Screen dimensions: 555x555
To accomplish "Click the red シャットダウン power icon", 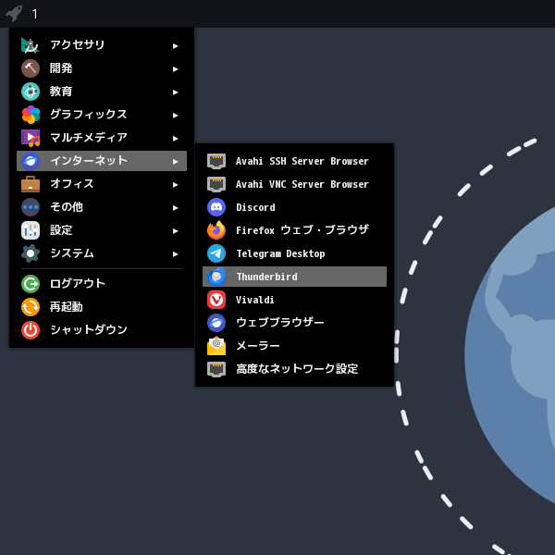I will coord(31,330).
